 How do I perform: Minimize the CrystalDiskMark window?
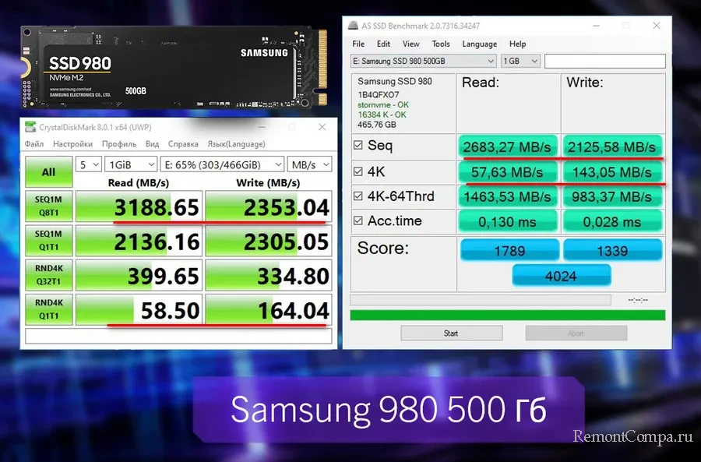click(262, 127)
